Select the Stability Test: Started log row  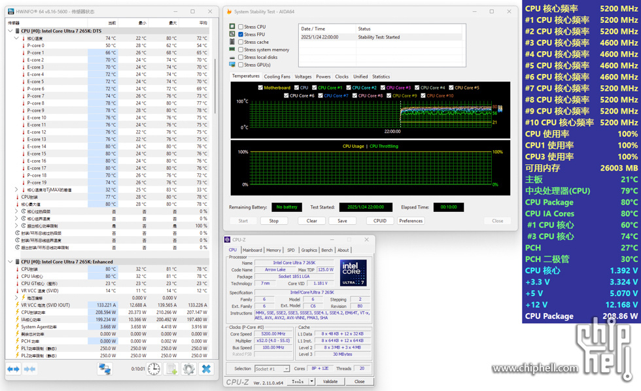[381, 37]
